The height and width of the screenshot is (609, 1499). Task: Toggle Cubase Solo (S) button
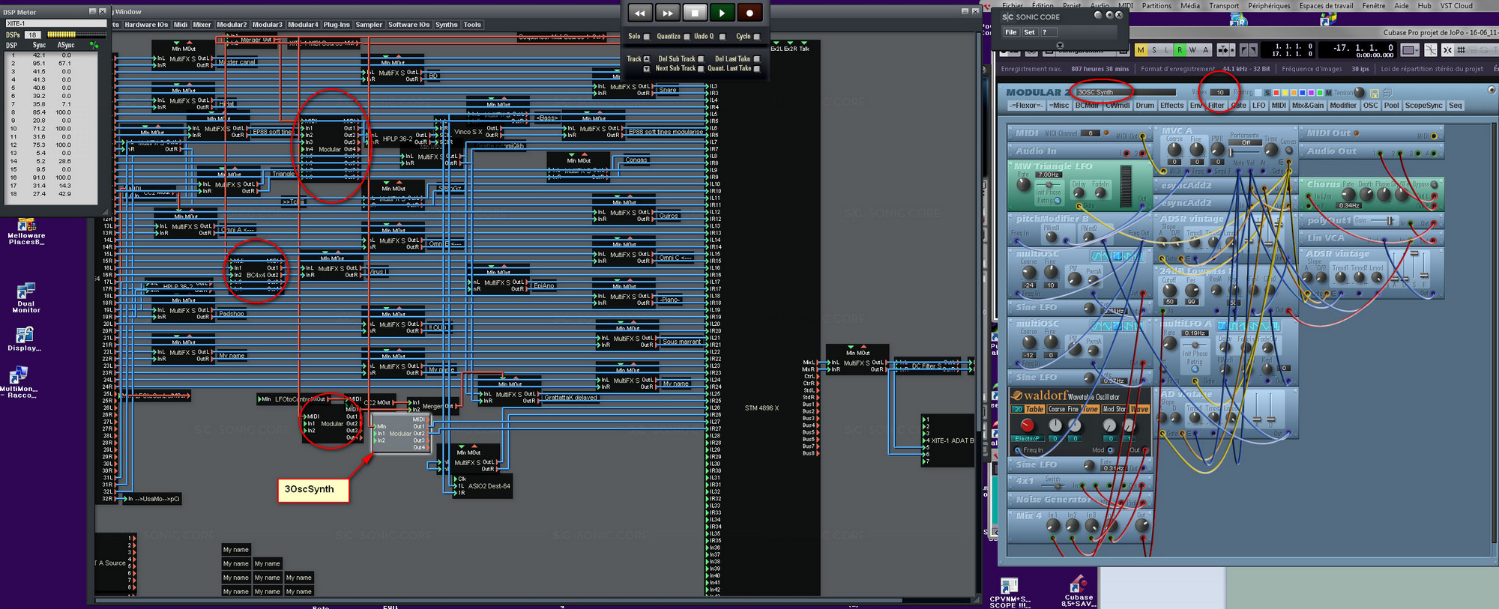tap(1154, 50)
